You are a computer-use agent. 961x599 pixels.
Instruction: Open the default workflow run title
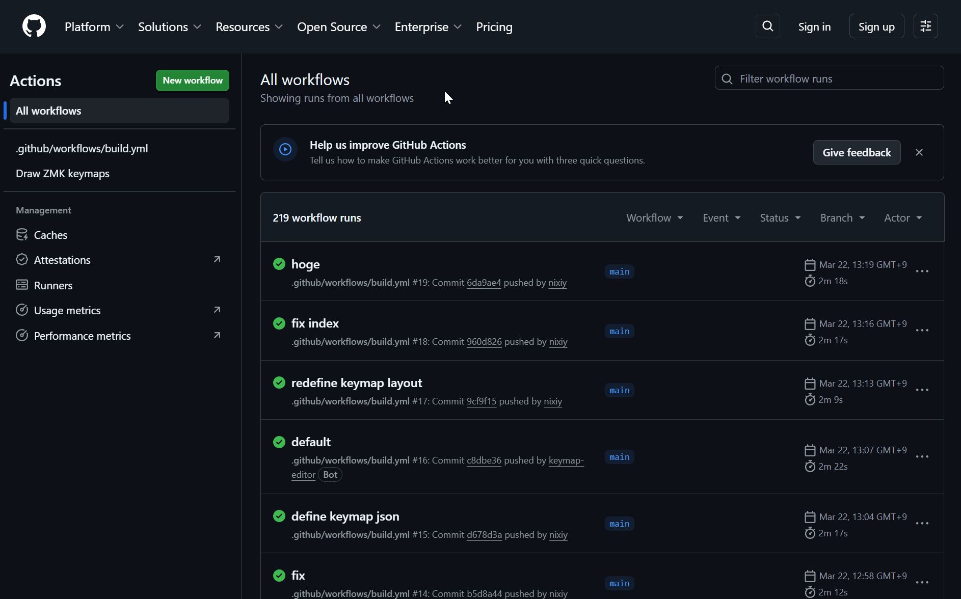311,442
